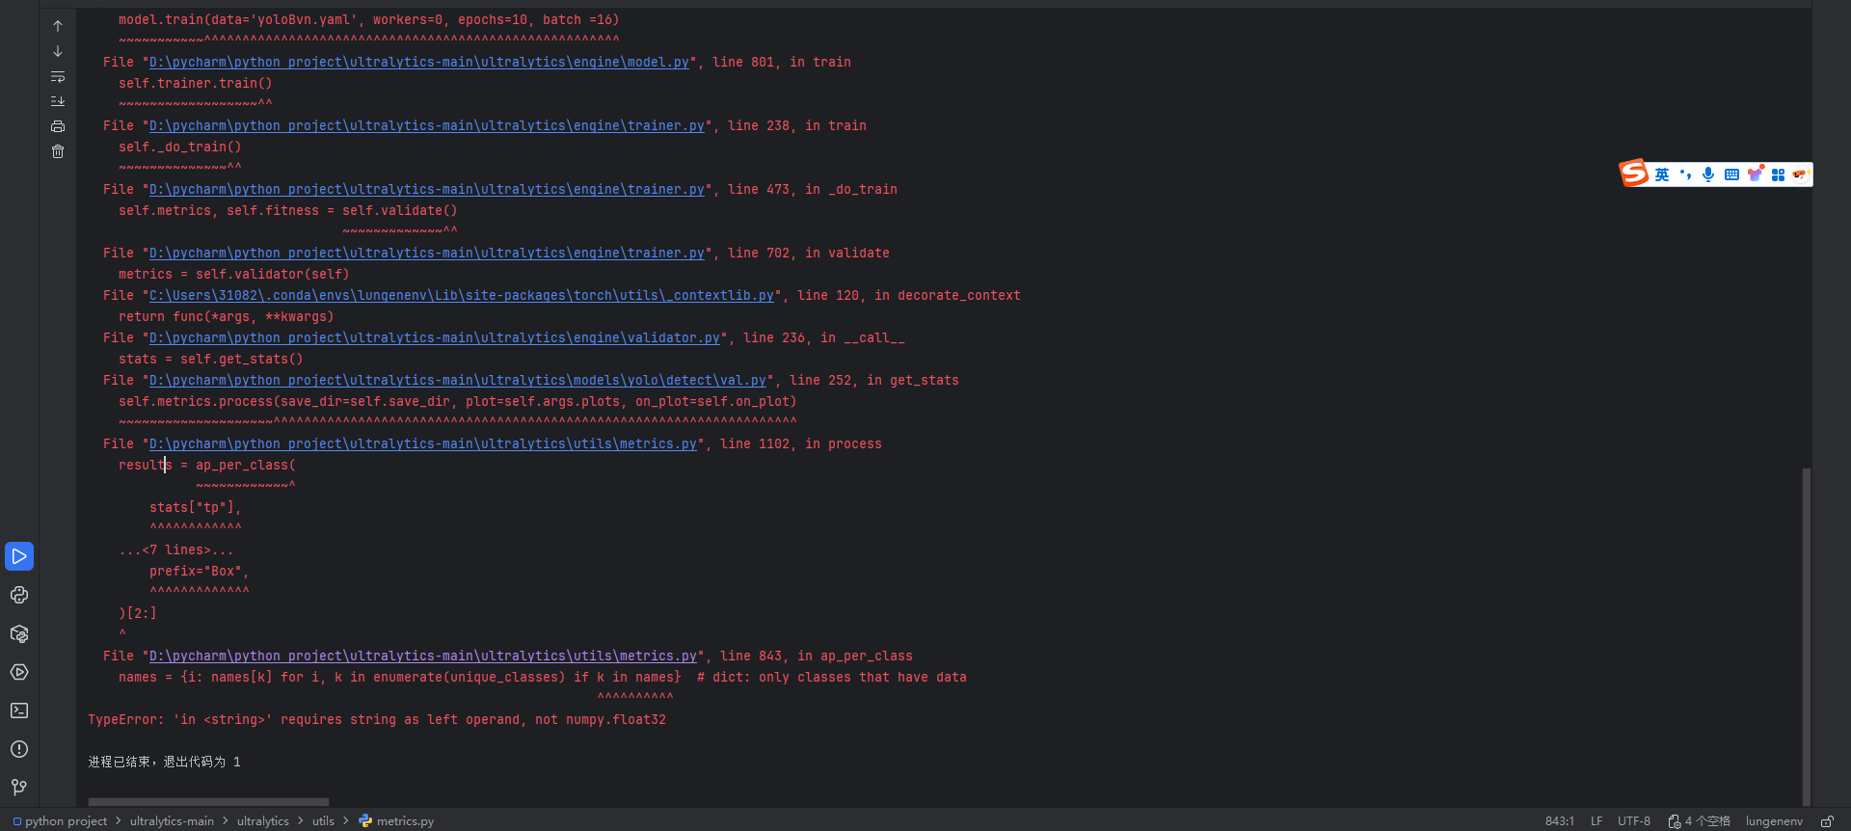This screenshot has height=831, width=1851.
Task: Toggle the read-only lock icon in status bar
Action: (x=1827, y=821)
